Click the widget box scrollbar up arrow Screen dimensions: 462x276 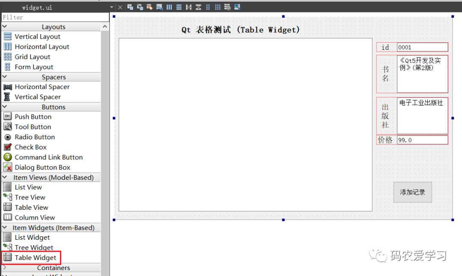(105, 27)
